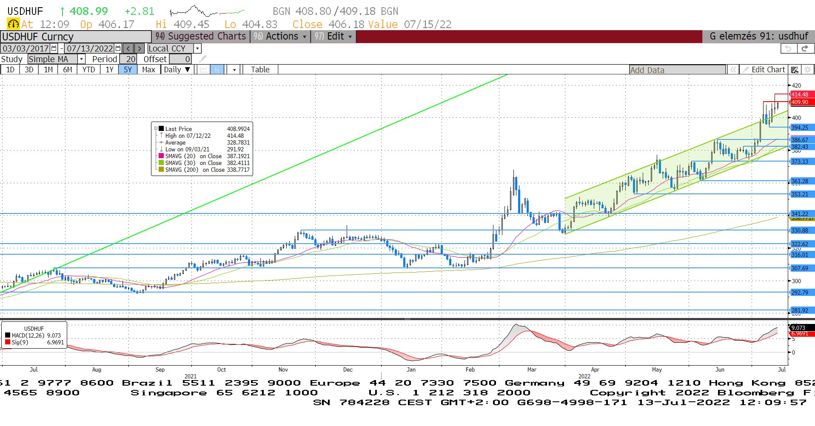Click the end date 07/13/2022 field
The height and width of the screenshot is (426, 815).
point(89,48)
